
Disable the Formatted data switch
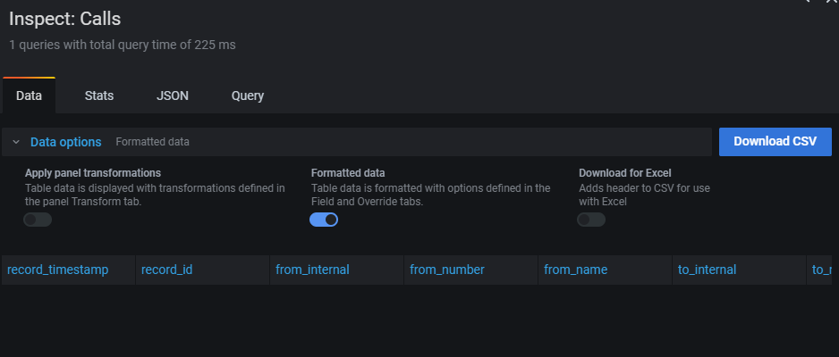[324, 220]
